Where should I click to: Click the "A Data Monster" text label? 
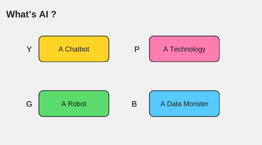[184, 104]
